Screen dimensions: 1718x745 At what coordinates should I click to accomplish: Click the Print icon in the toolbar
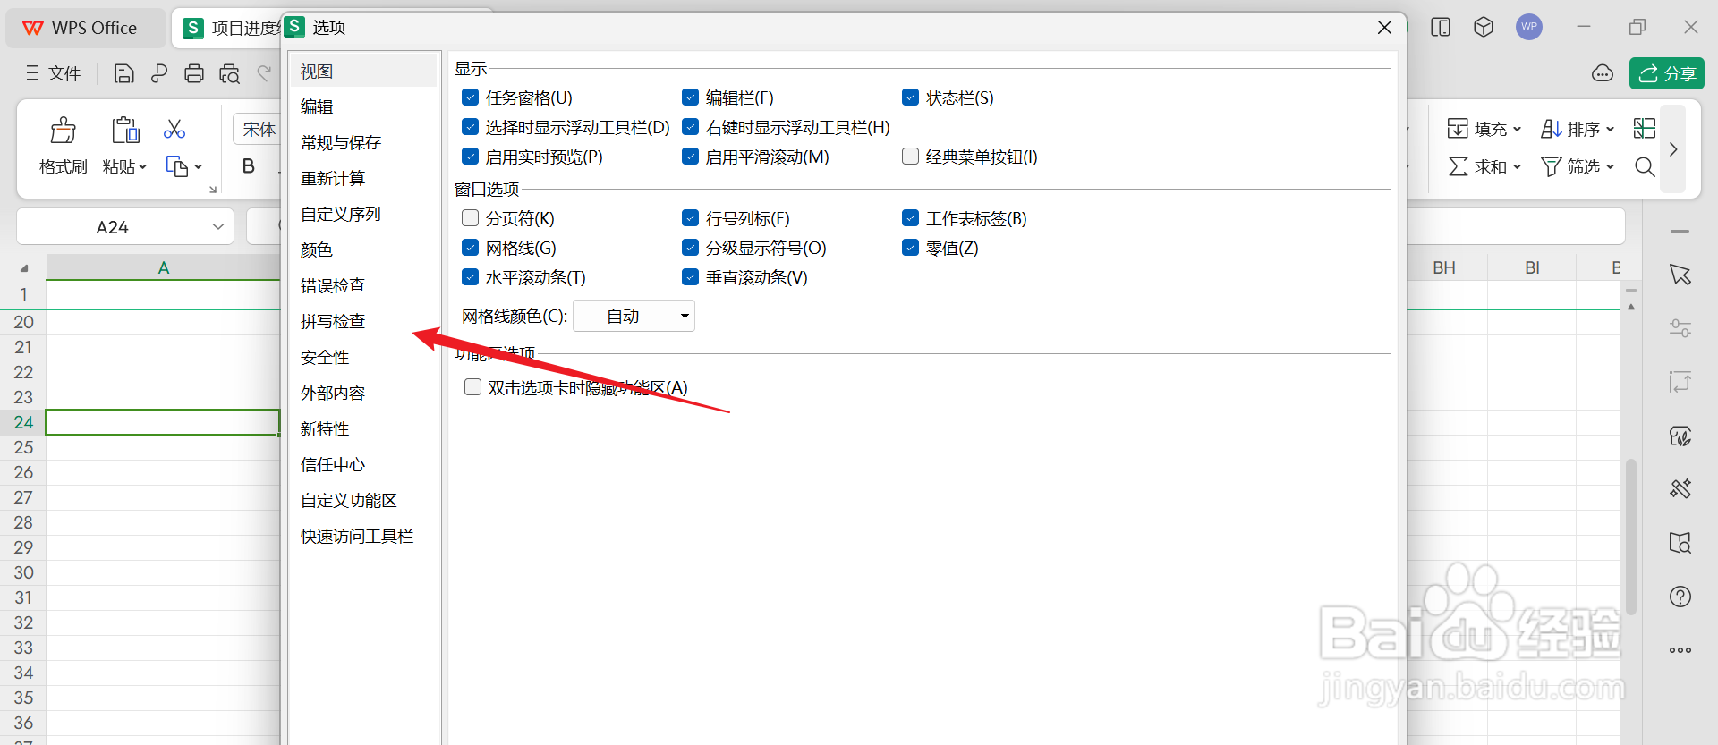[x=194, y=73]
